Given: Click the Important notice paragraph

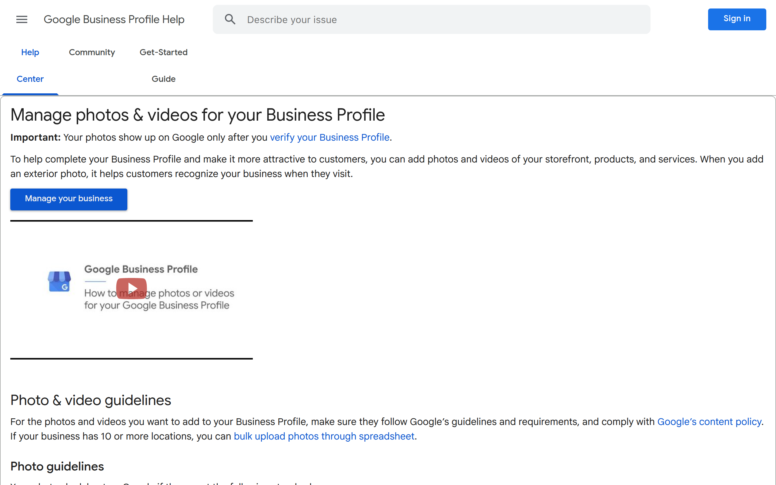Looking at the screenshot, I should 167,137.
